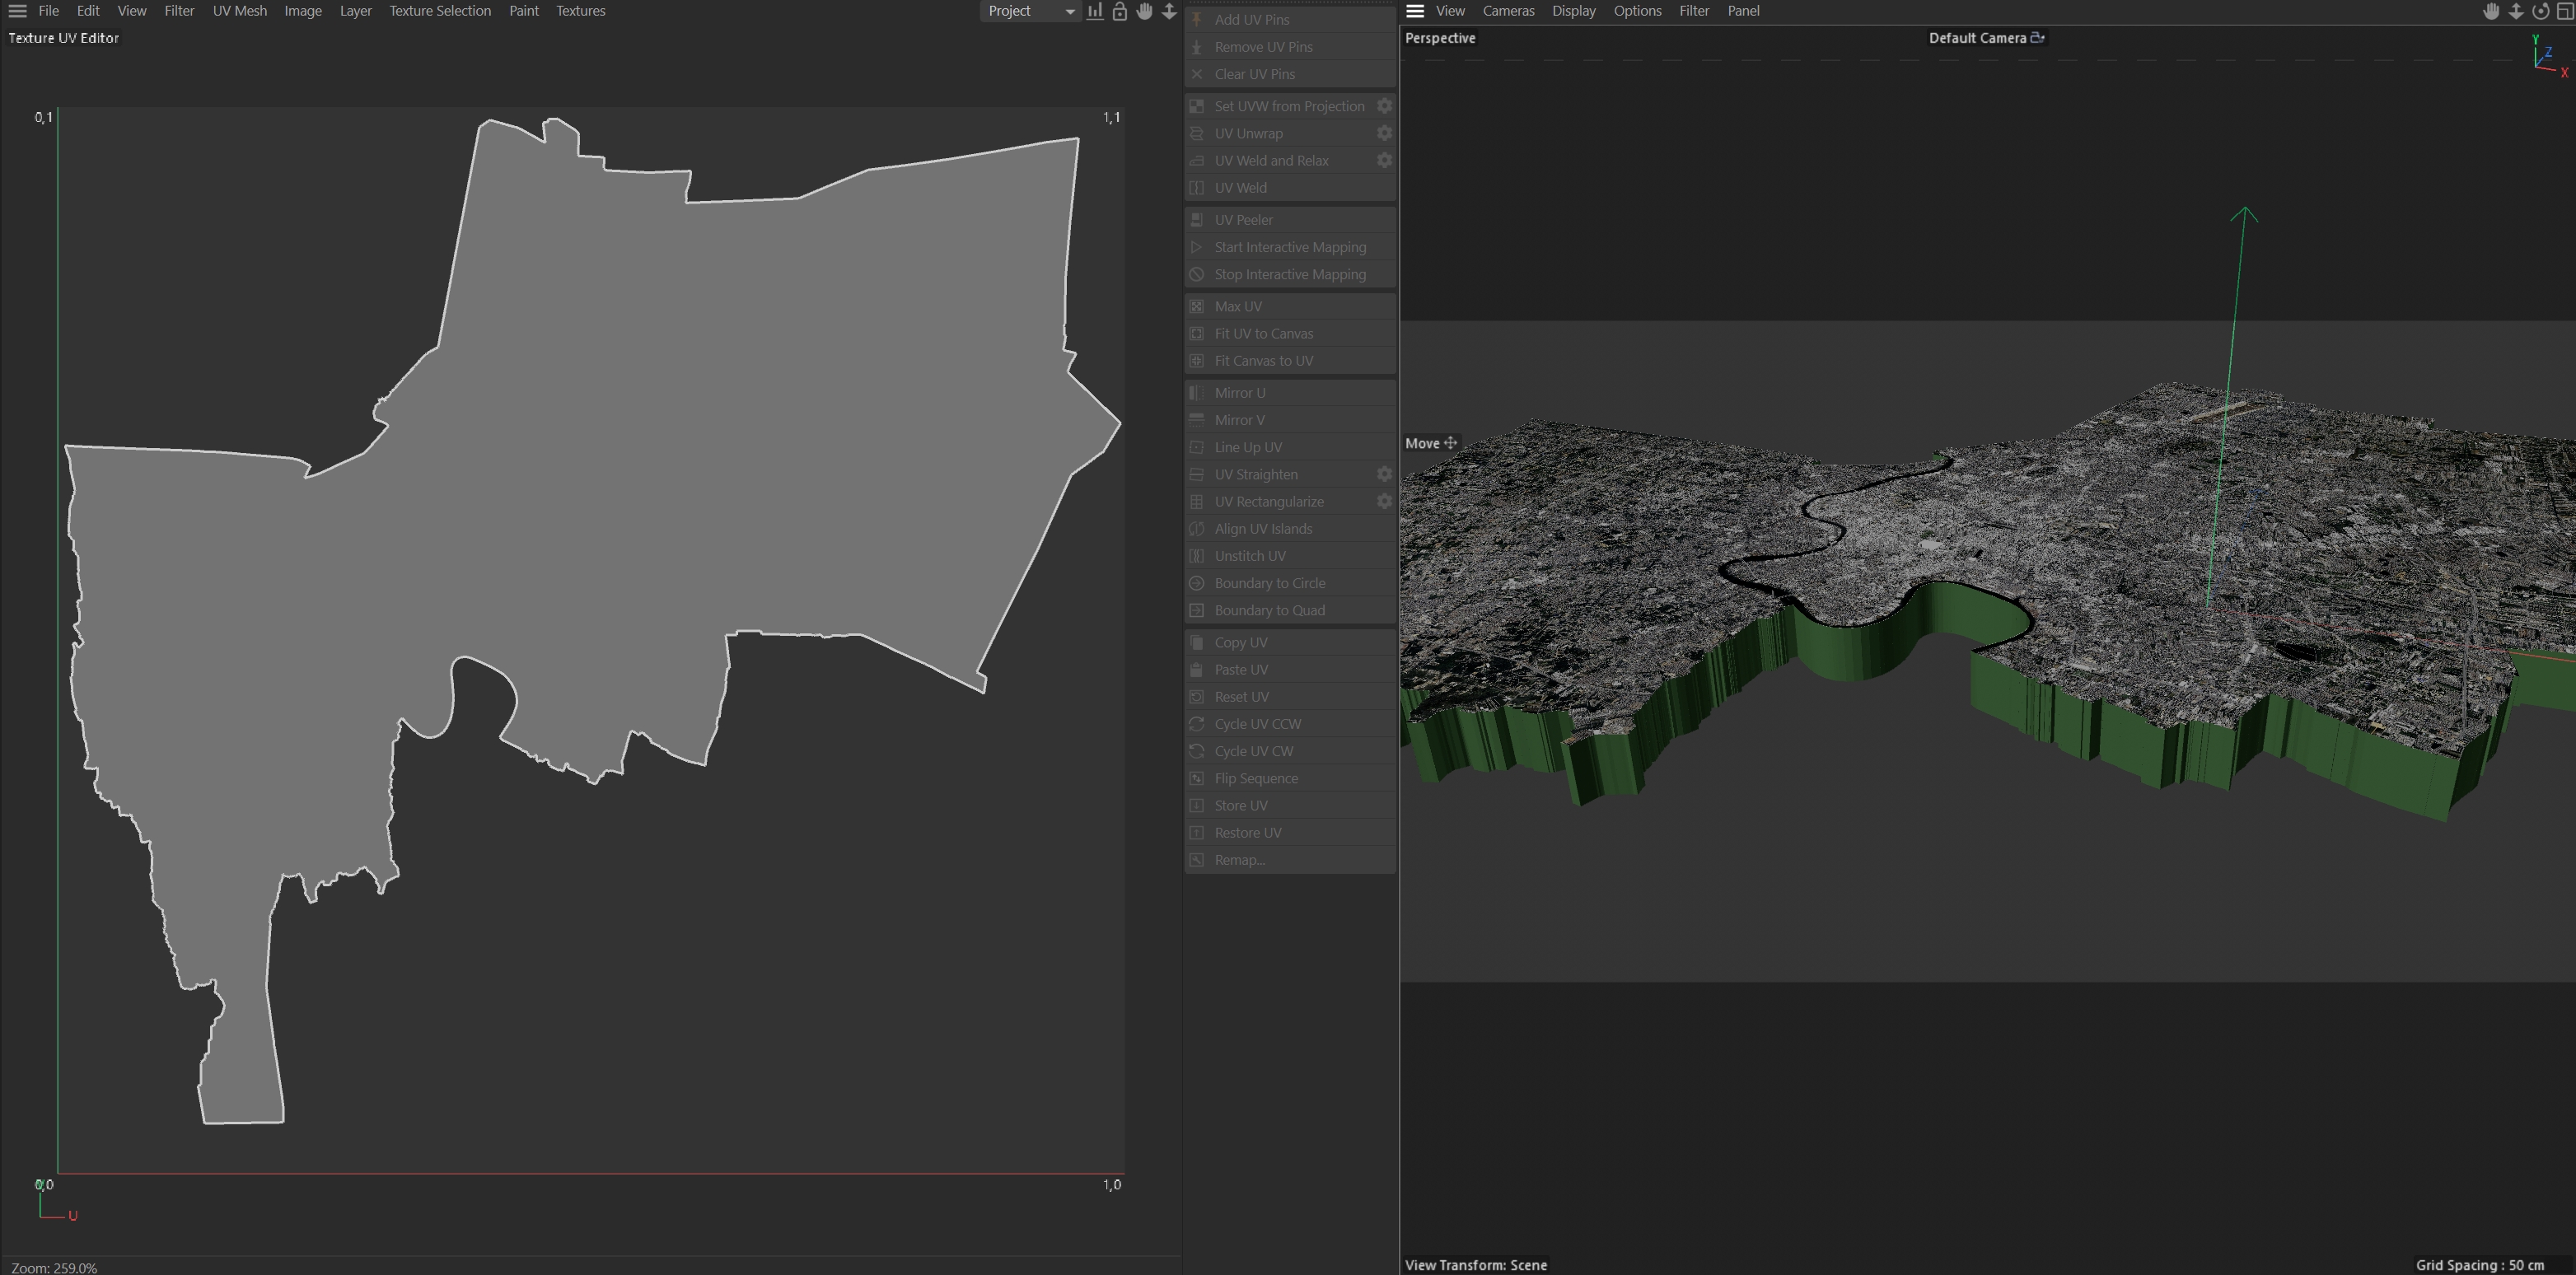
Task: Open UV Unwrap settings gear
Action: pyautogui.click(x=1384, y=133)
